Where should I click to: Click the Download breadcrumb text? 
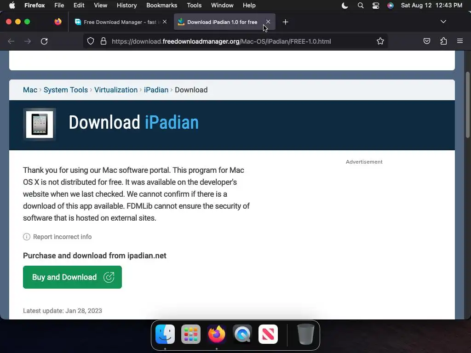click(x=191, y=90)
